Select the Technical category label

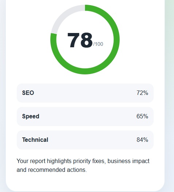35,140
